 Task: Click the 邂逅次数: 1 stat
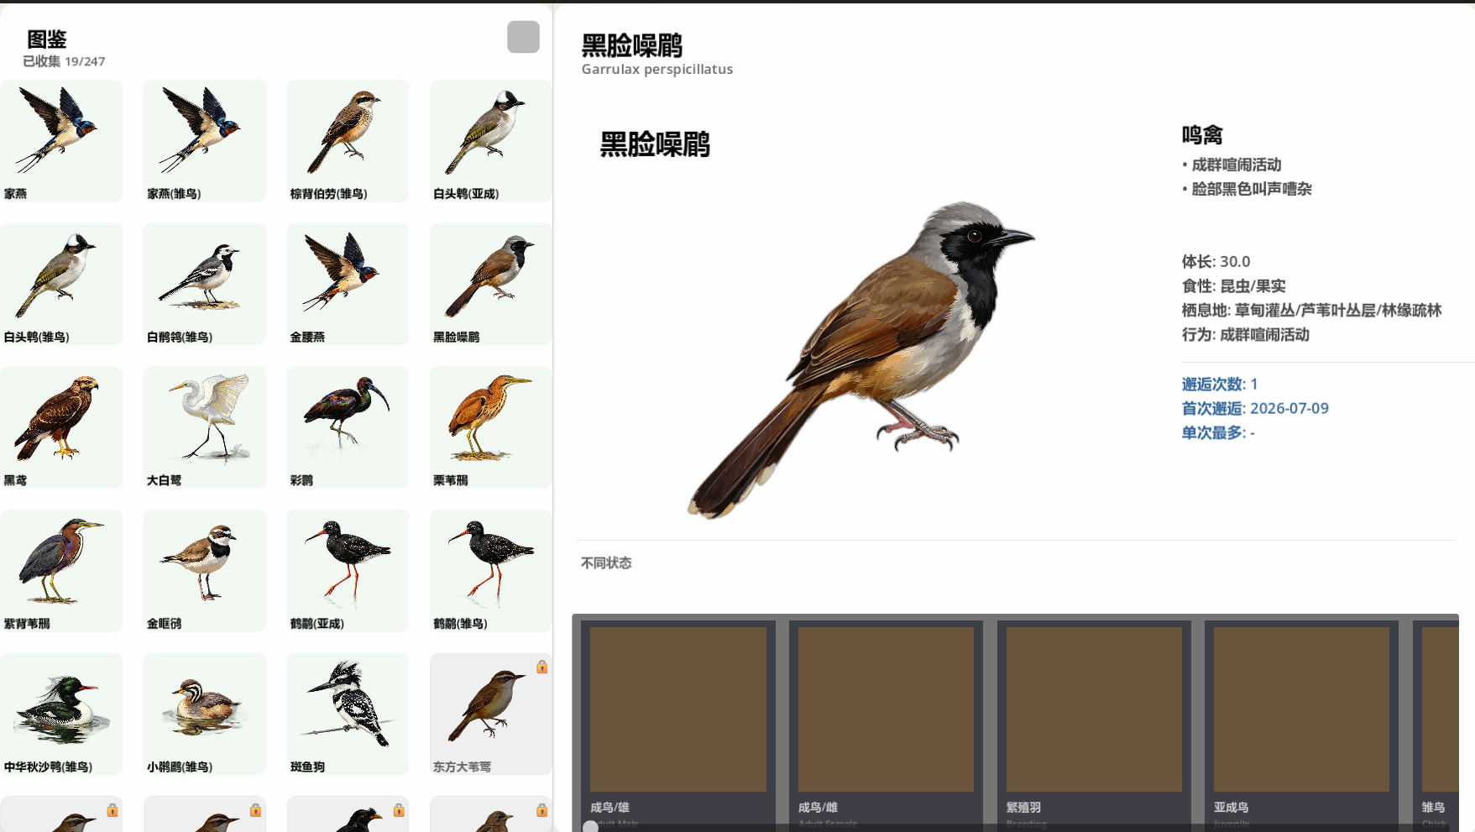1220,384
